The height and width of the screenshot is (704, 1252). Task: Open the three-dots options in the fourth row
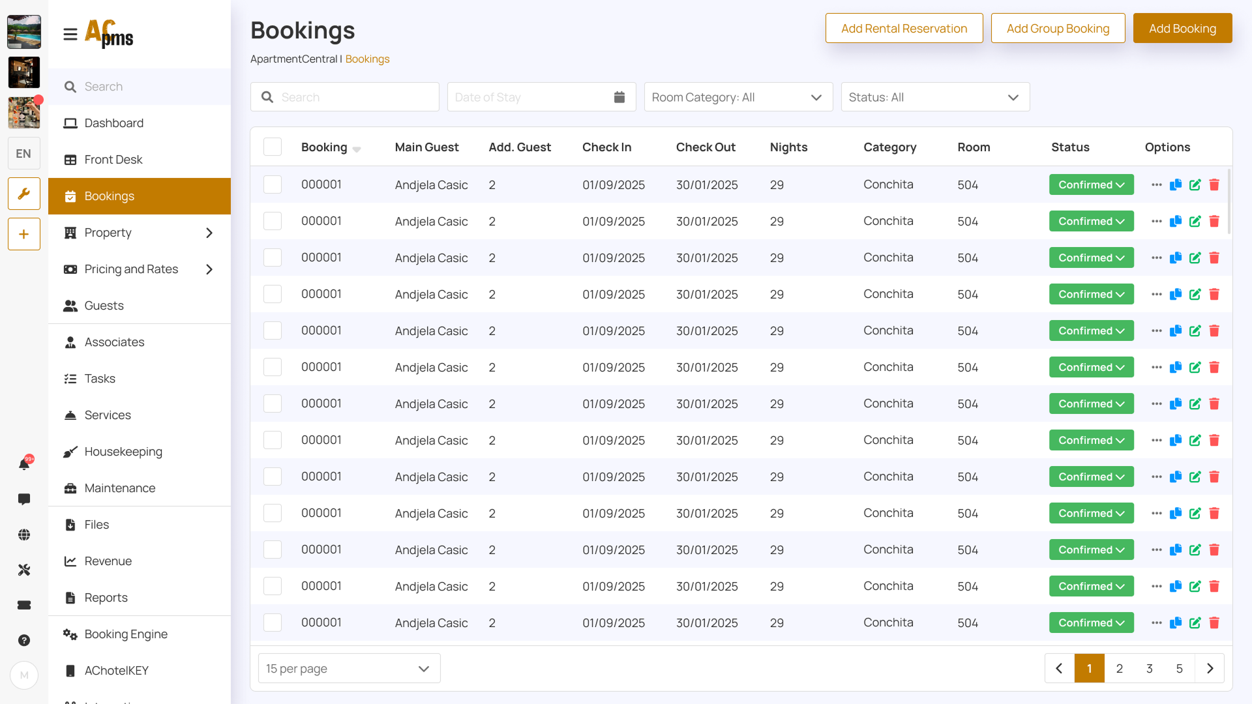click(x=1157, y=295)
